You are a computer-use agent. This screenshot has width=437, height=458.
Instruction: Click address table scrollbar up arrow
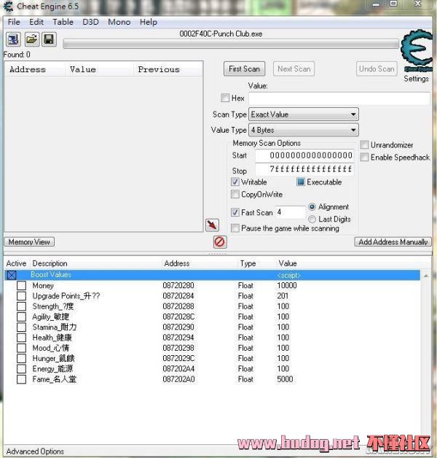click(426, 276)
